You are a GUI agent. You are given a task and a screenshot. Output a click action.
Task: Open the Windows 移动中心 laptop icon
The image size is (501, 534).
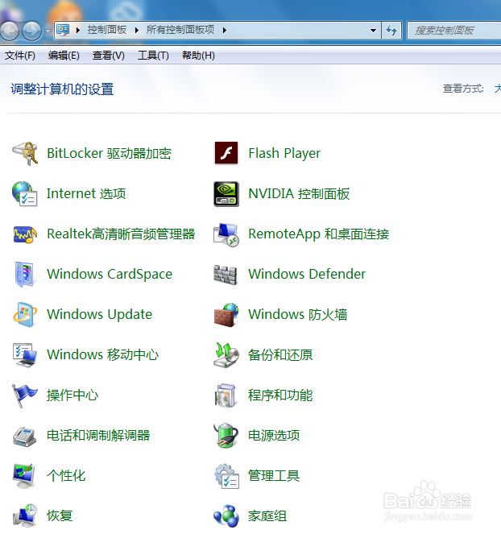[x=24, y=355]
